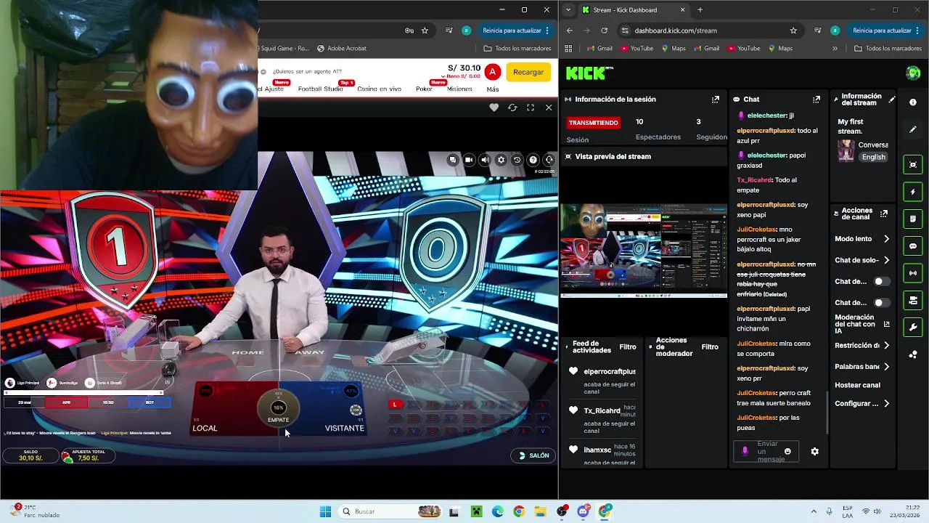Click the pencil icon in Kick sidebar
This screenshot has height=523, width=929.
tap(913, 129)
